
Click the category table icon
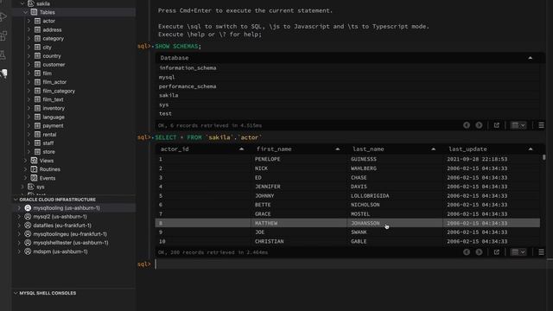[37, 38]
